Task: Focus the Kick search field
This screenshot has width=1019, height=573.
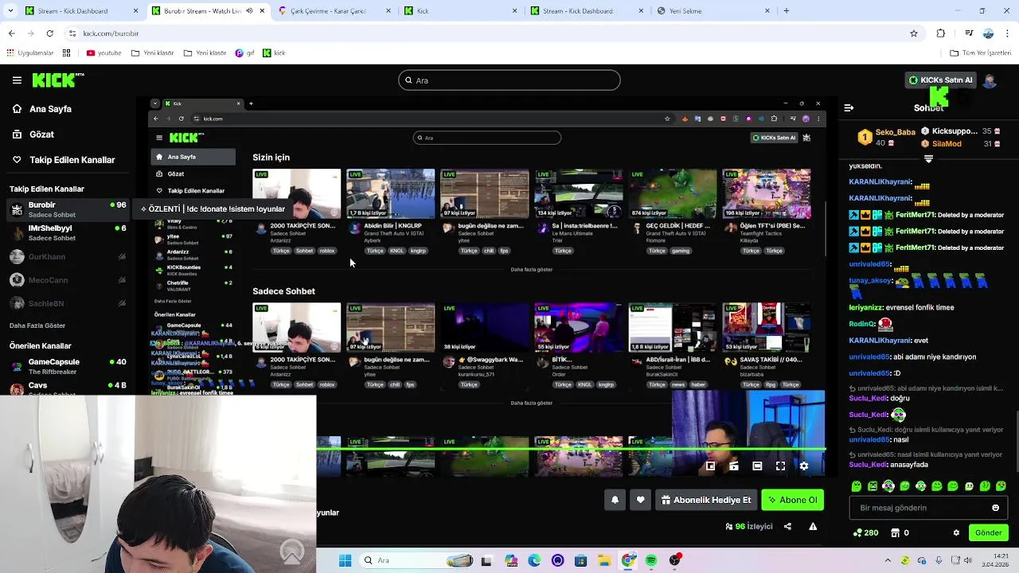Action: pyautogui.click(x=509, y=80)
